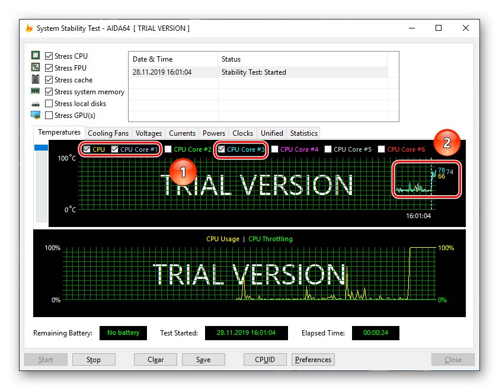
Task: View the Clocks tab
Action: 242,133
